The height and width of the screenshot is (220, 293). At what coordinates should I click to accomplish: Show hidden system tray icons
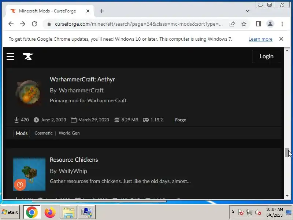pyautogui.click(x=233, y=212)
